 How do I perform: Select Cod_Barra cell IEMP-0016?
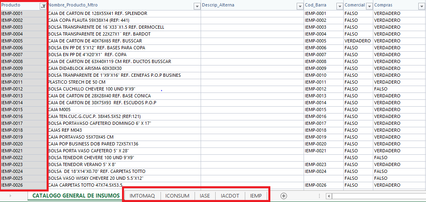click(323, 116)
